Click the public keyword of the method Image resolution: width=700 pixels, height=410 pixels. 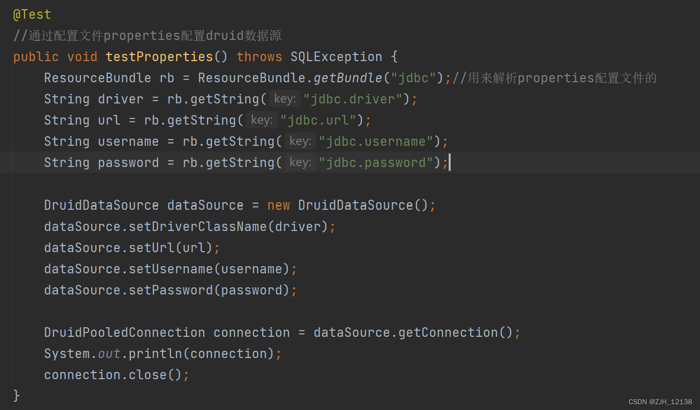click(x=36, y=57)
